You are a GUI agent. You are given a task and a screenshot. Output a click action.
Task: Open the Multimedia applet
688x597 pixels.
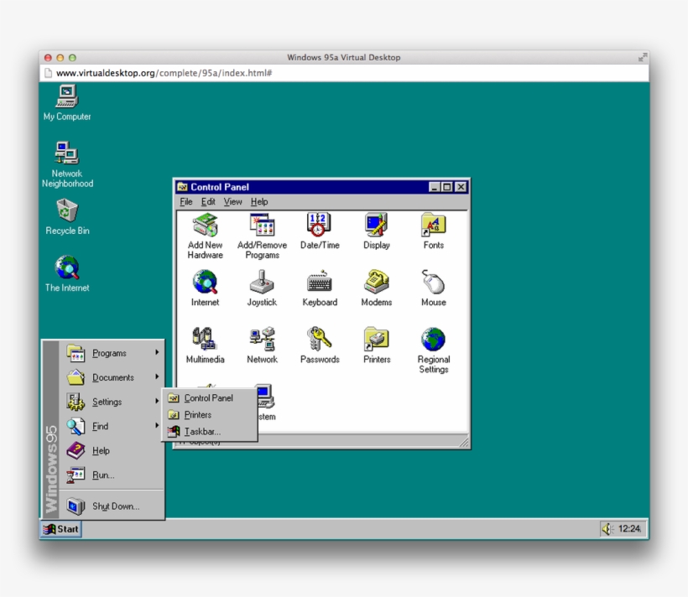point(205,345)
